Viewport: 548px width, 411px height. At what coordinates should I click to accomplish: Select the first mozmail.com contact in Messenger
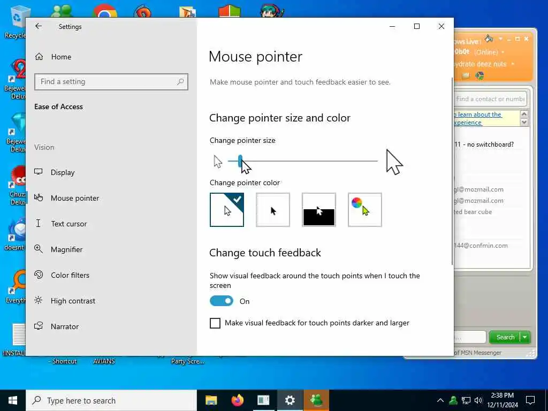pos(478,189)
